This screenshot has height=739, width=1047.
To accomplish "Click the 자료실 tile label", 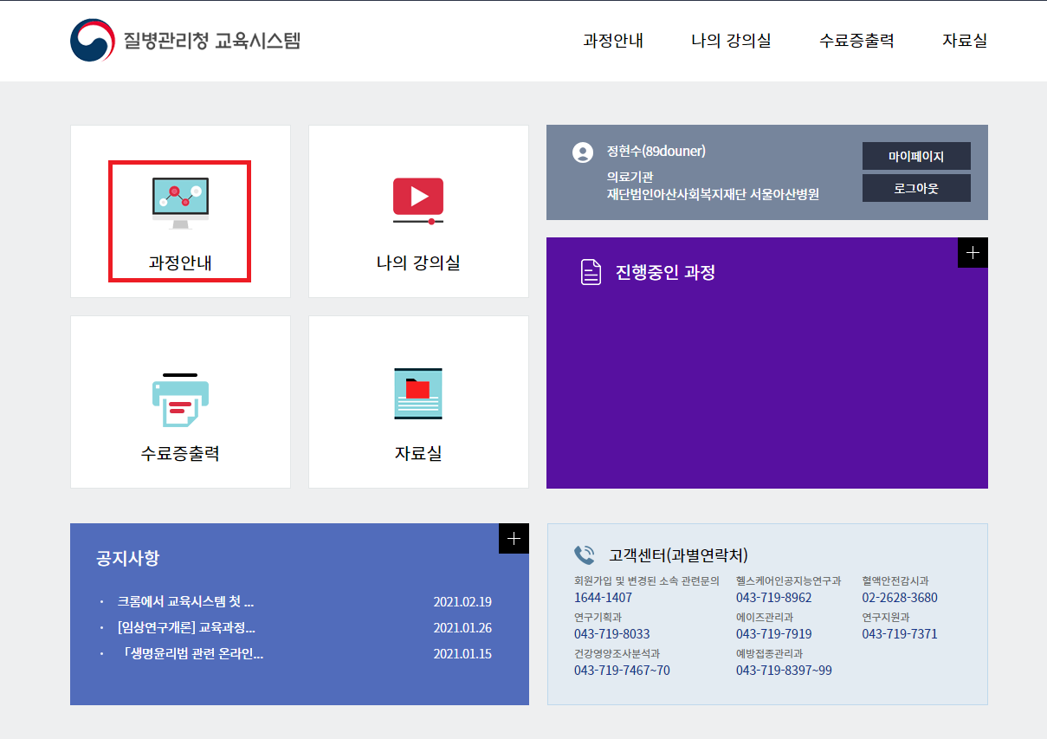I will [x=418, y=453].
